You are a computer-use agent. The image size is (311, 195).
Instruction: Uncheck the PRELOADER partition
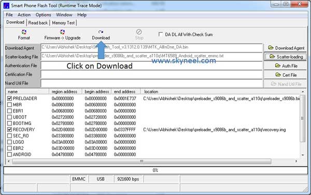pos(9,99)
